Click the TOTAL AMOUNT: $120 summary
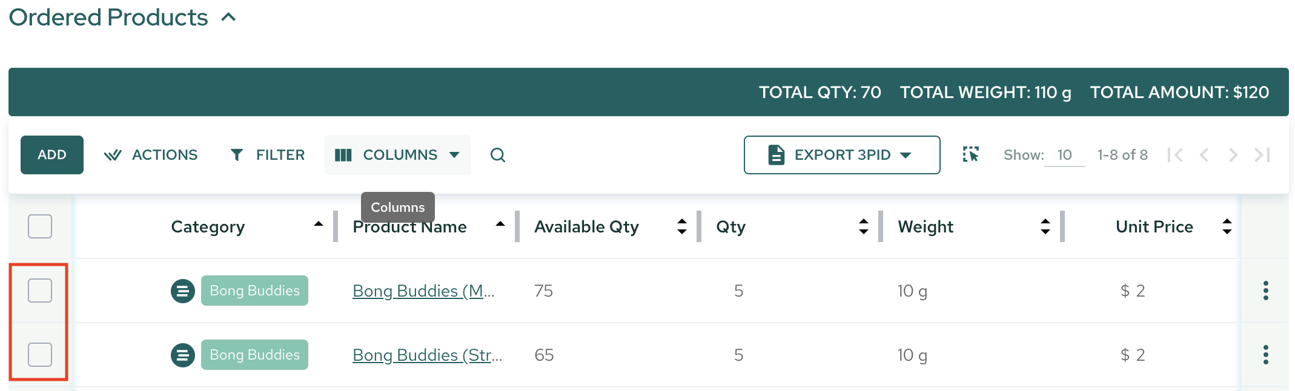Viewport: 1295px width, 391px height. coord(1179,92)
